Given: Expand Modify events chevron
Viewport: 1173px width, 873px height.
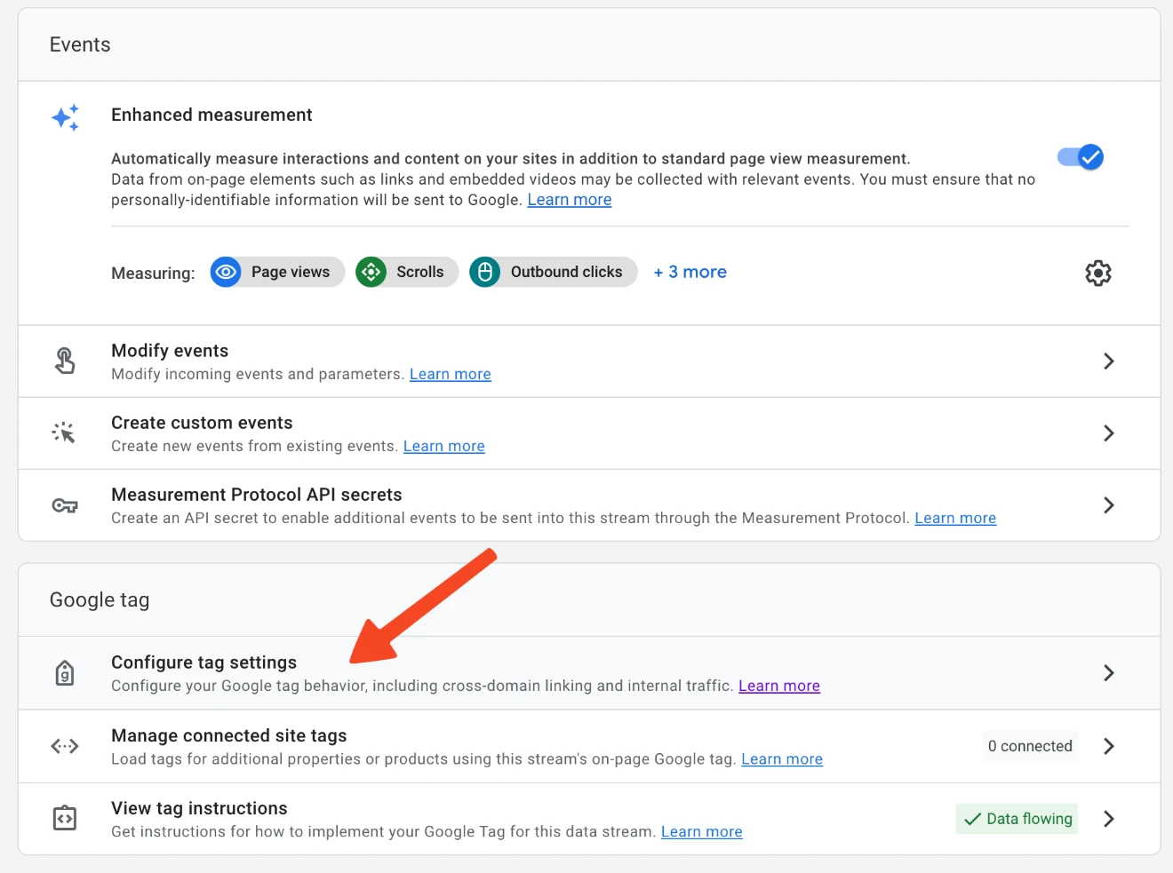Looking at the screenshot, I should click(x=1108, y=361).
